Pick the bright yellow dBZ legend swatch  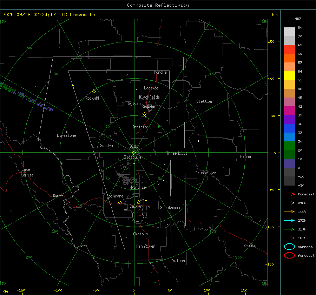(x=289, y=76)
